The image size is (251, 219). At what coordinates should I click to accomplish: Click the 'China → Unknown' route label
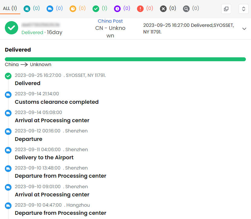28,65
